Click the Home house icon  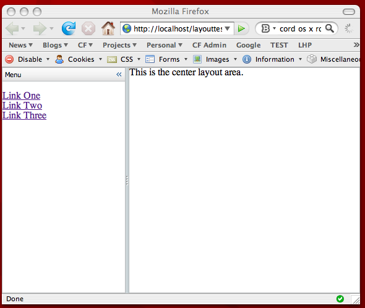(x=108, y=28)
